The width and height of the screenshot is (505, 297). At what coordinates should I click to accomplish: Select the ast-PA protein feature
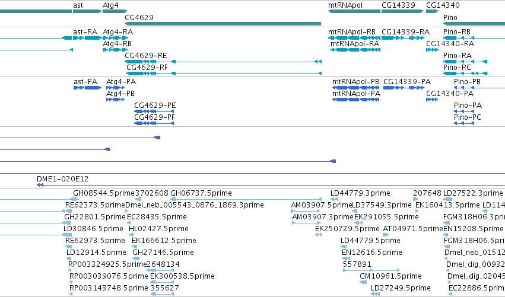[x=88, y=88]
